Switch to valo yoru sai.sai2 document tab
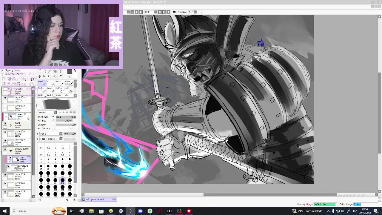This screenshot has width=382, height=215. [x=99, y=199]
